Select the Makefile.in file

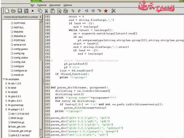(20, 36)
